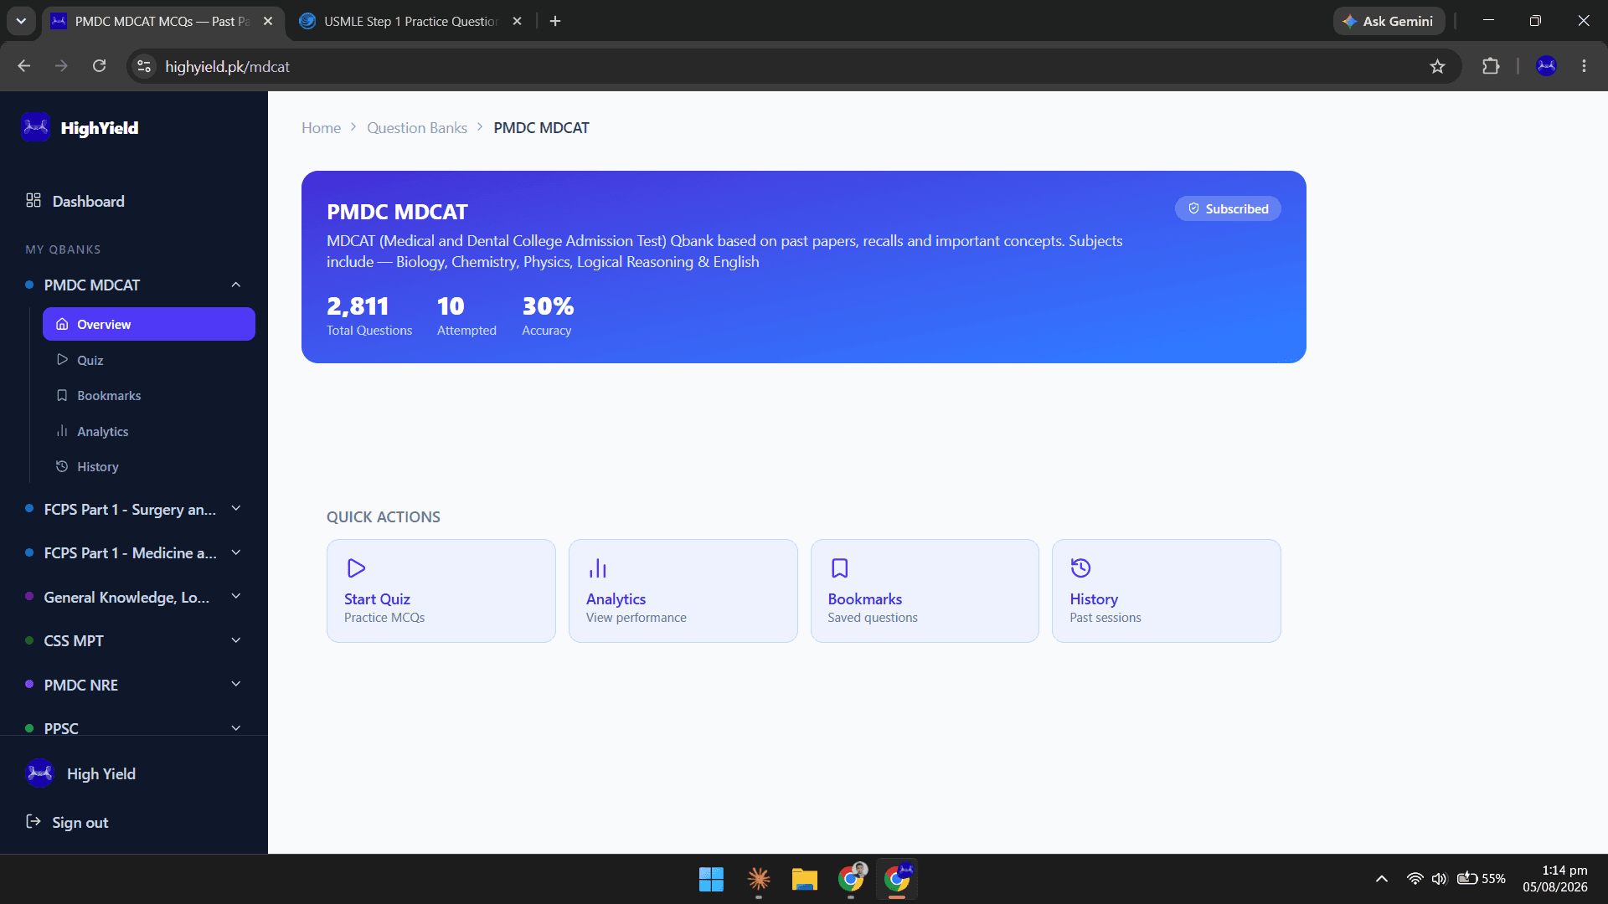1608x904 pixels.
Task: Click the Analytics bar chart icon in sidebar
Action: tap(62, 431)
